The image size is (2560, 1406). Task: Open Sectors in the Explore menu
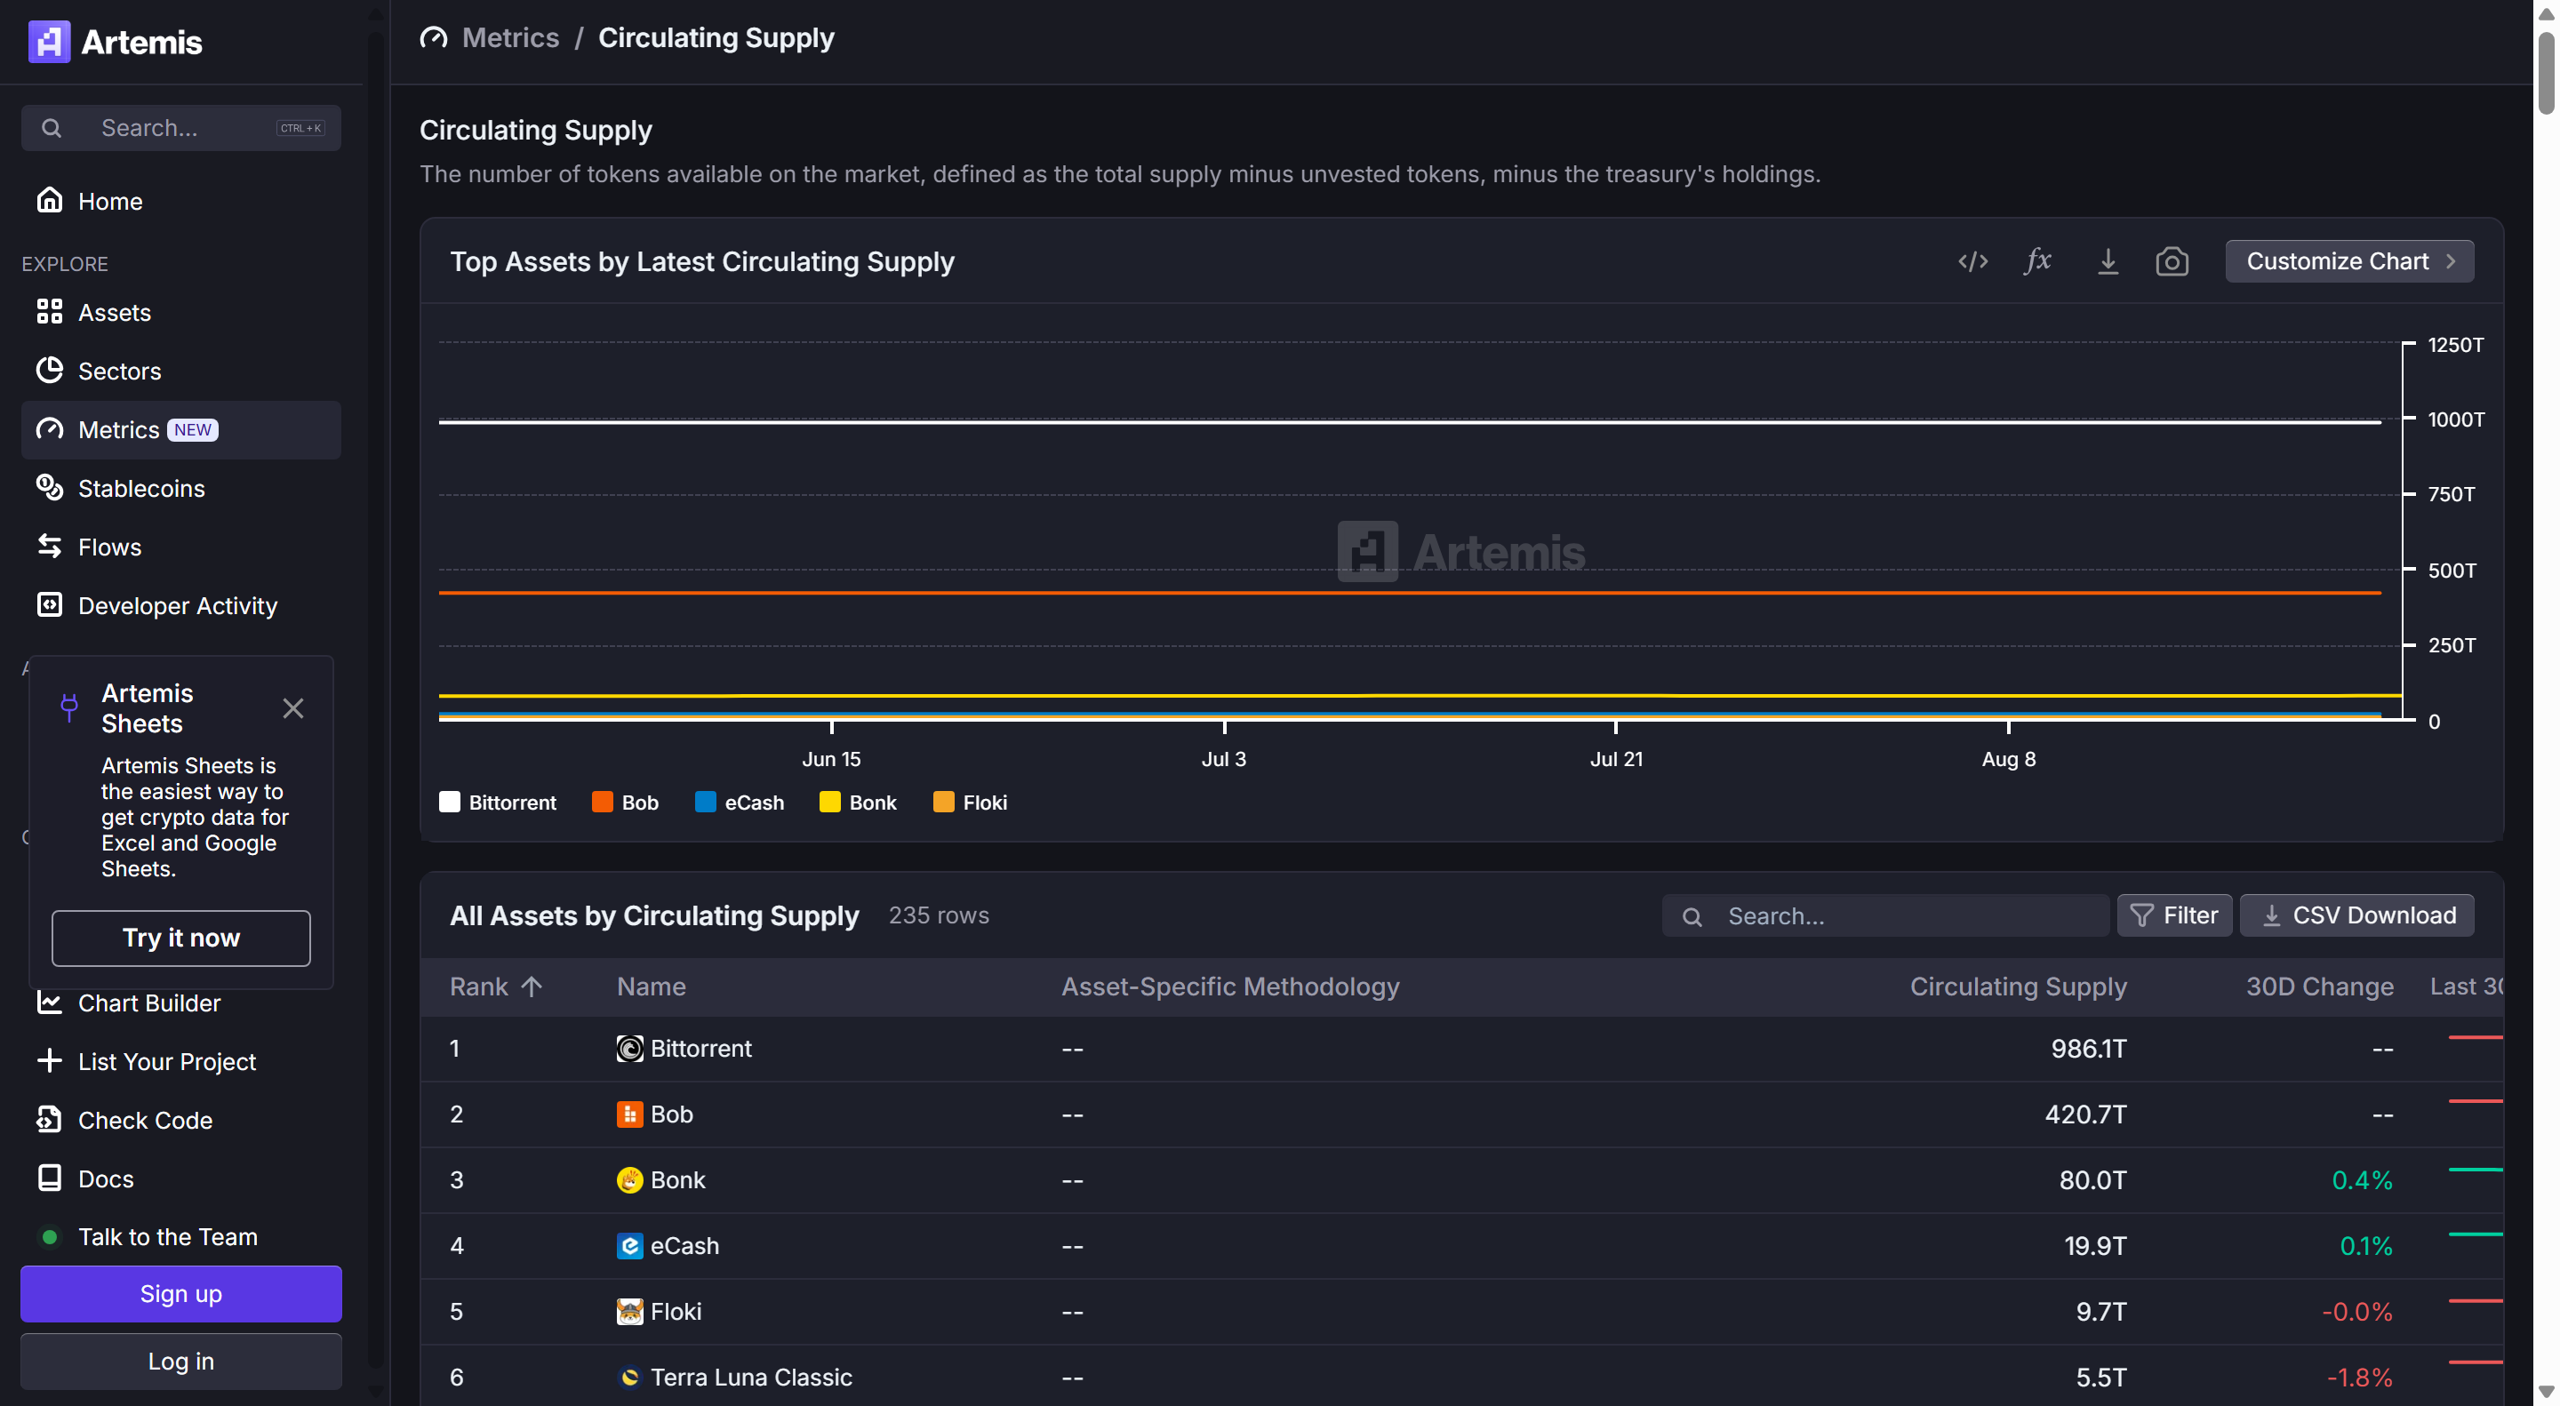(x=180, y=371)
